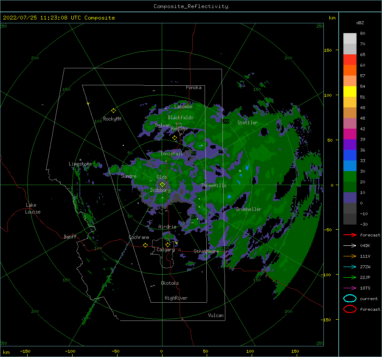Pick the dark green 20 dBZ color band
The height and width of the screenshot is (357, 382).
tap(350, 187)
